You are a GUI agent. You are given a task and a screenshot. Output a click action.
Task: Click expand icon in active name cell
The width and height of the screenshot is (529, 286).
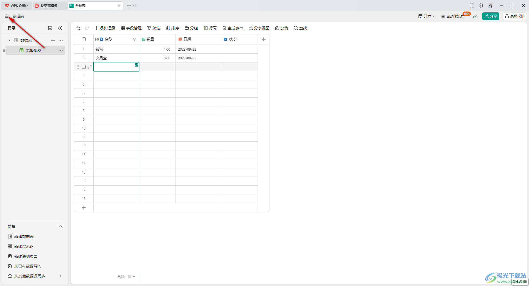[x=137, y=65]
